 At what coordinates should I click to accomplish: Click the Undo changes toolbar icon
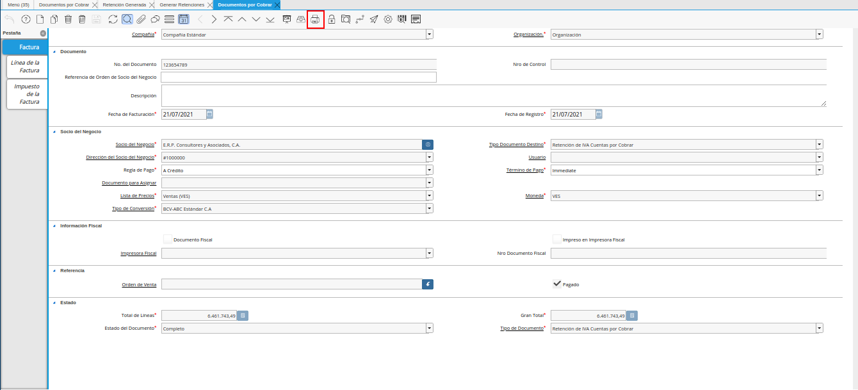[x=9, y=19]
